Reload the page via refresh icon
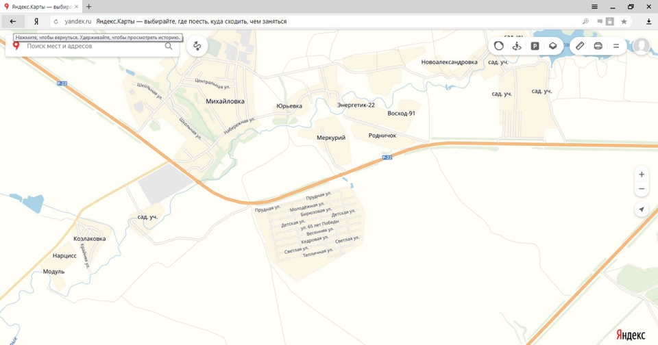The width and height of the screenshot is (658, 345). pyautogui.click(x=56, y=21)
